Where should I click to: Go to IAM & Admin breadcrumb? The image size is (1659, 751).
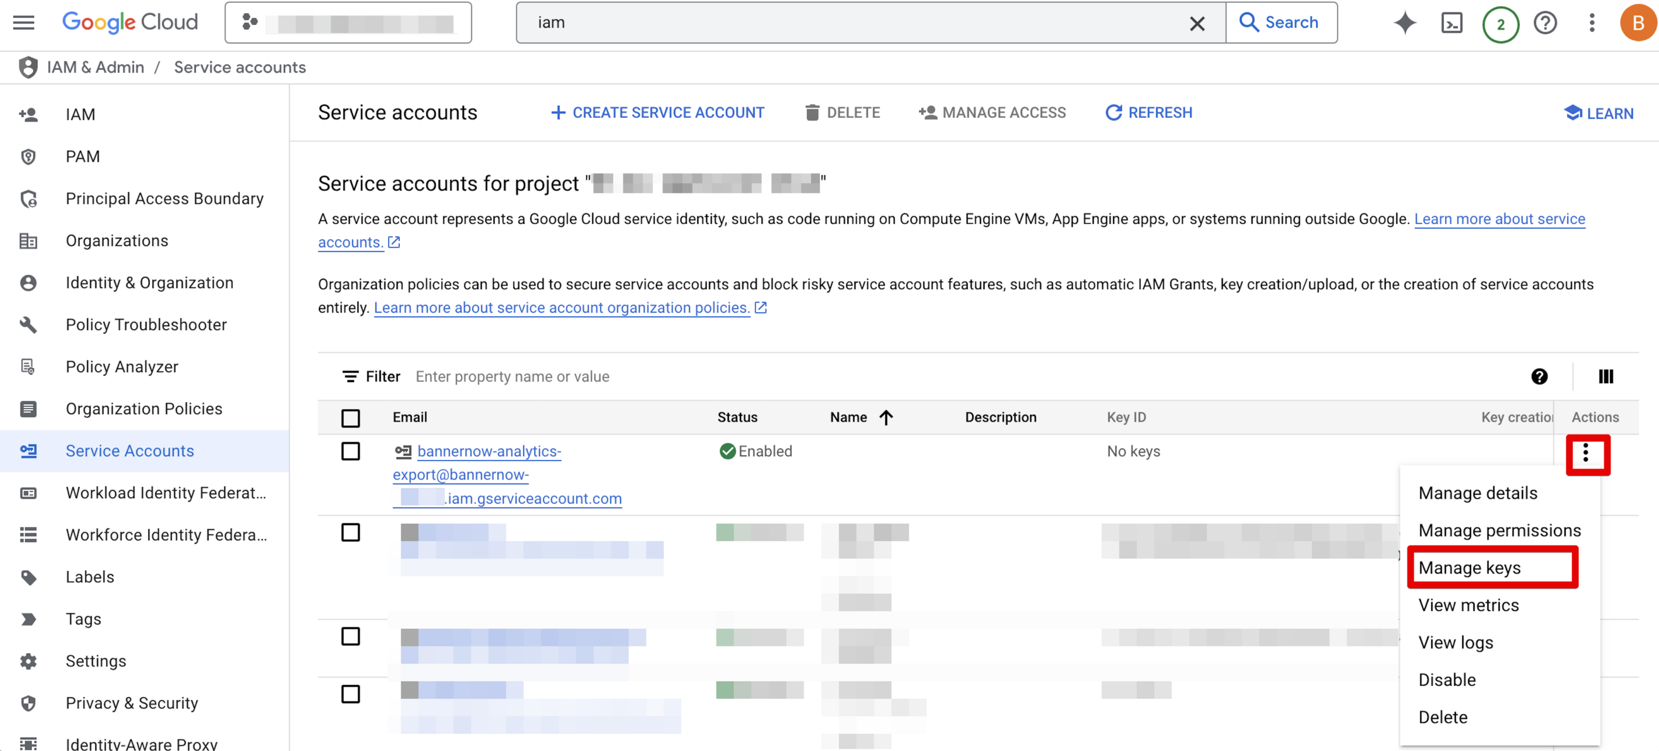(x=95, y=67)
